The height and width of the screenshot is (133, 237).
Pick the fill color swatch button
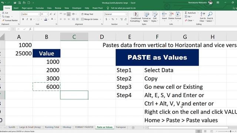point(46,19)
